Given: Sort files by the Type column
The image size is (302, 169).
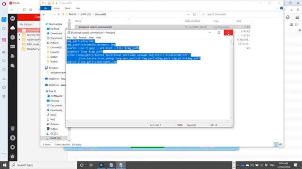Looking at the screenshot, I should (x=216, y=21).
